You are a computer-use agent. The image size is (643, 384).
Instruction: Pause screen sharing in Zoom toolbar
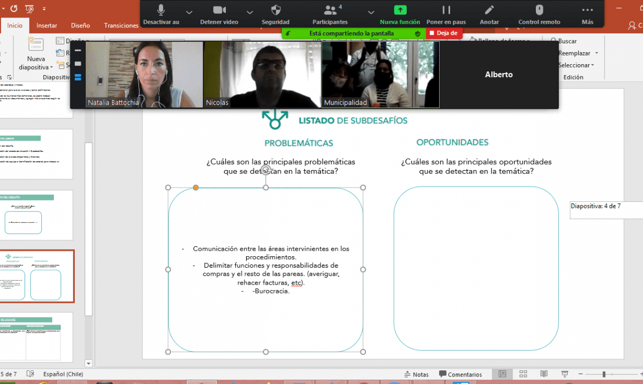(x=446, y=10)
